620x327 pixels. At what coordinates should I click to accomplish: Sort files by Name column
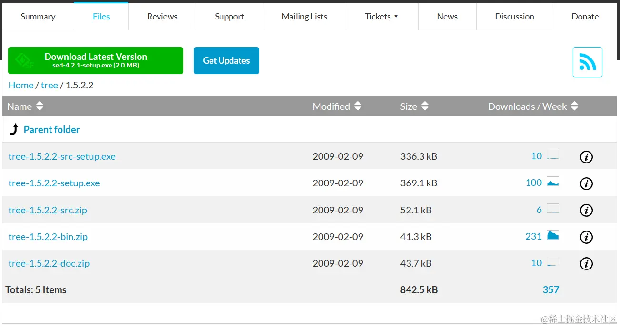click(x=40, y=106)
